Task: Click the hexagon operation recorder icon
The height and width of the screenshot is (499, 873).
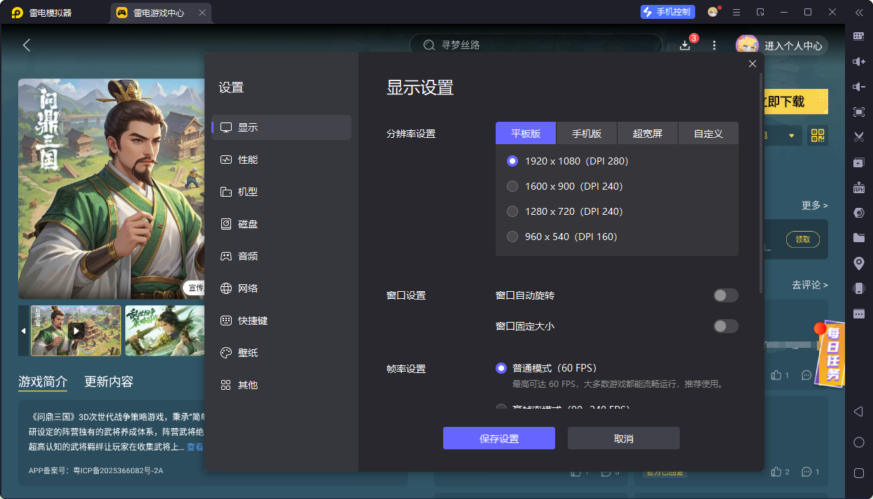Action: (859, 213)
